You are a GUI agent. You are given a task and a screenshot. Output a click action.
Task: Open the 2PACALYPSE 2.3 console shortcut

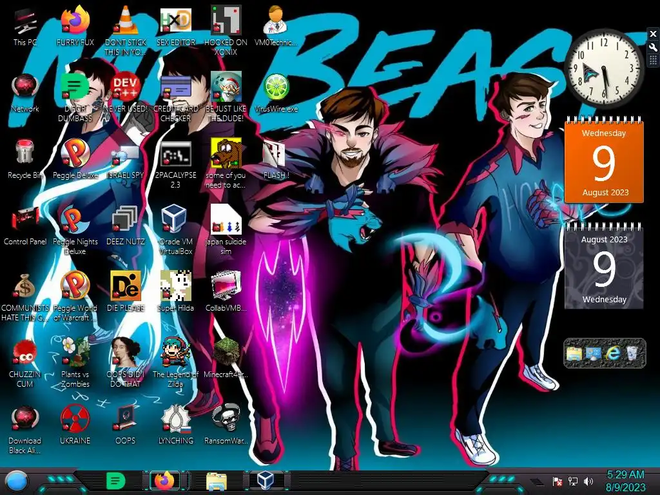pyautogui.click(x=176, y=164)
